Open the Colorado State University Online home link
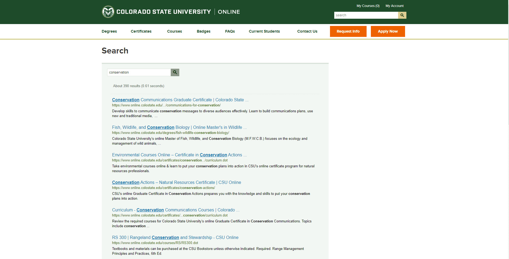The height and width of the screenshot is (259, 509). coord(171,12)
